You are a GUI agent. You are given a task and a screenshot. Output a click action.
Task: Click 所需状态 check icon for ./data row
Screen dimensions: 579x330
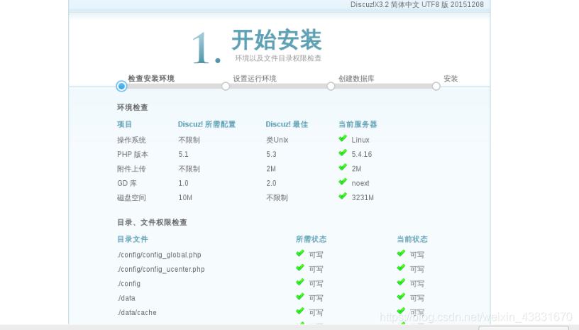pyautogui.click(x=300, y=297)
